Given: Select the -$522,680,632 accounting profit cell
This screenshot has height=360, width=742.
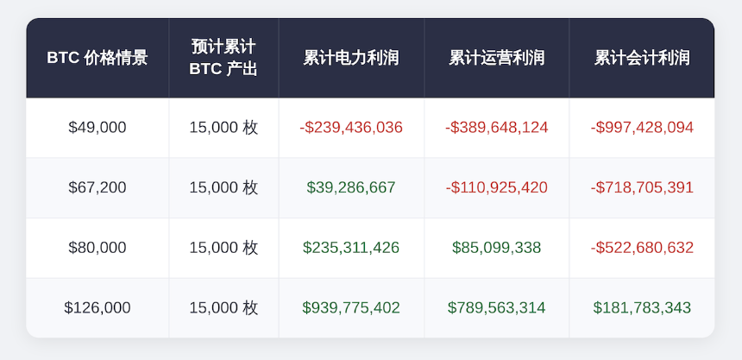Looking at the screenshot, I should (x=642, y=248).
